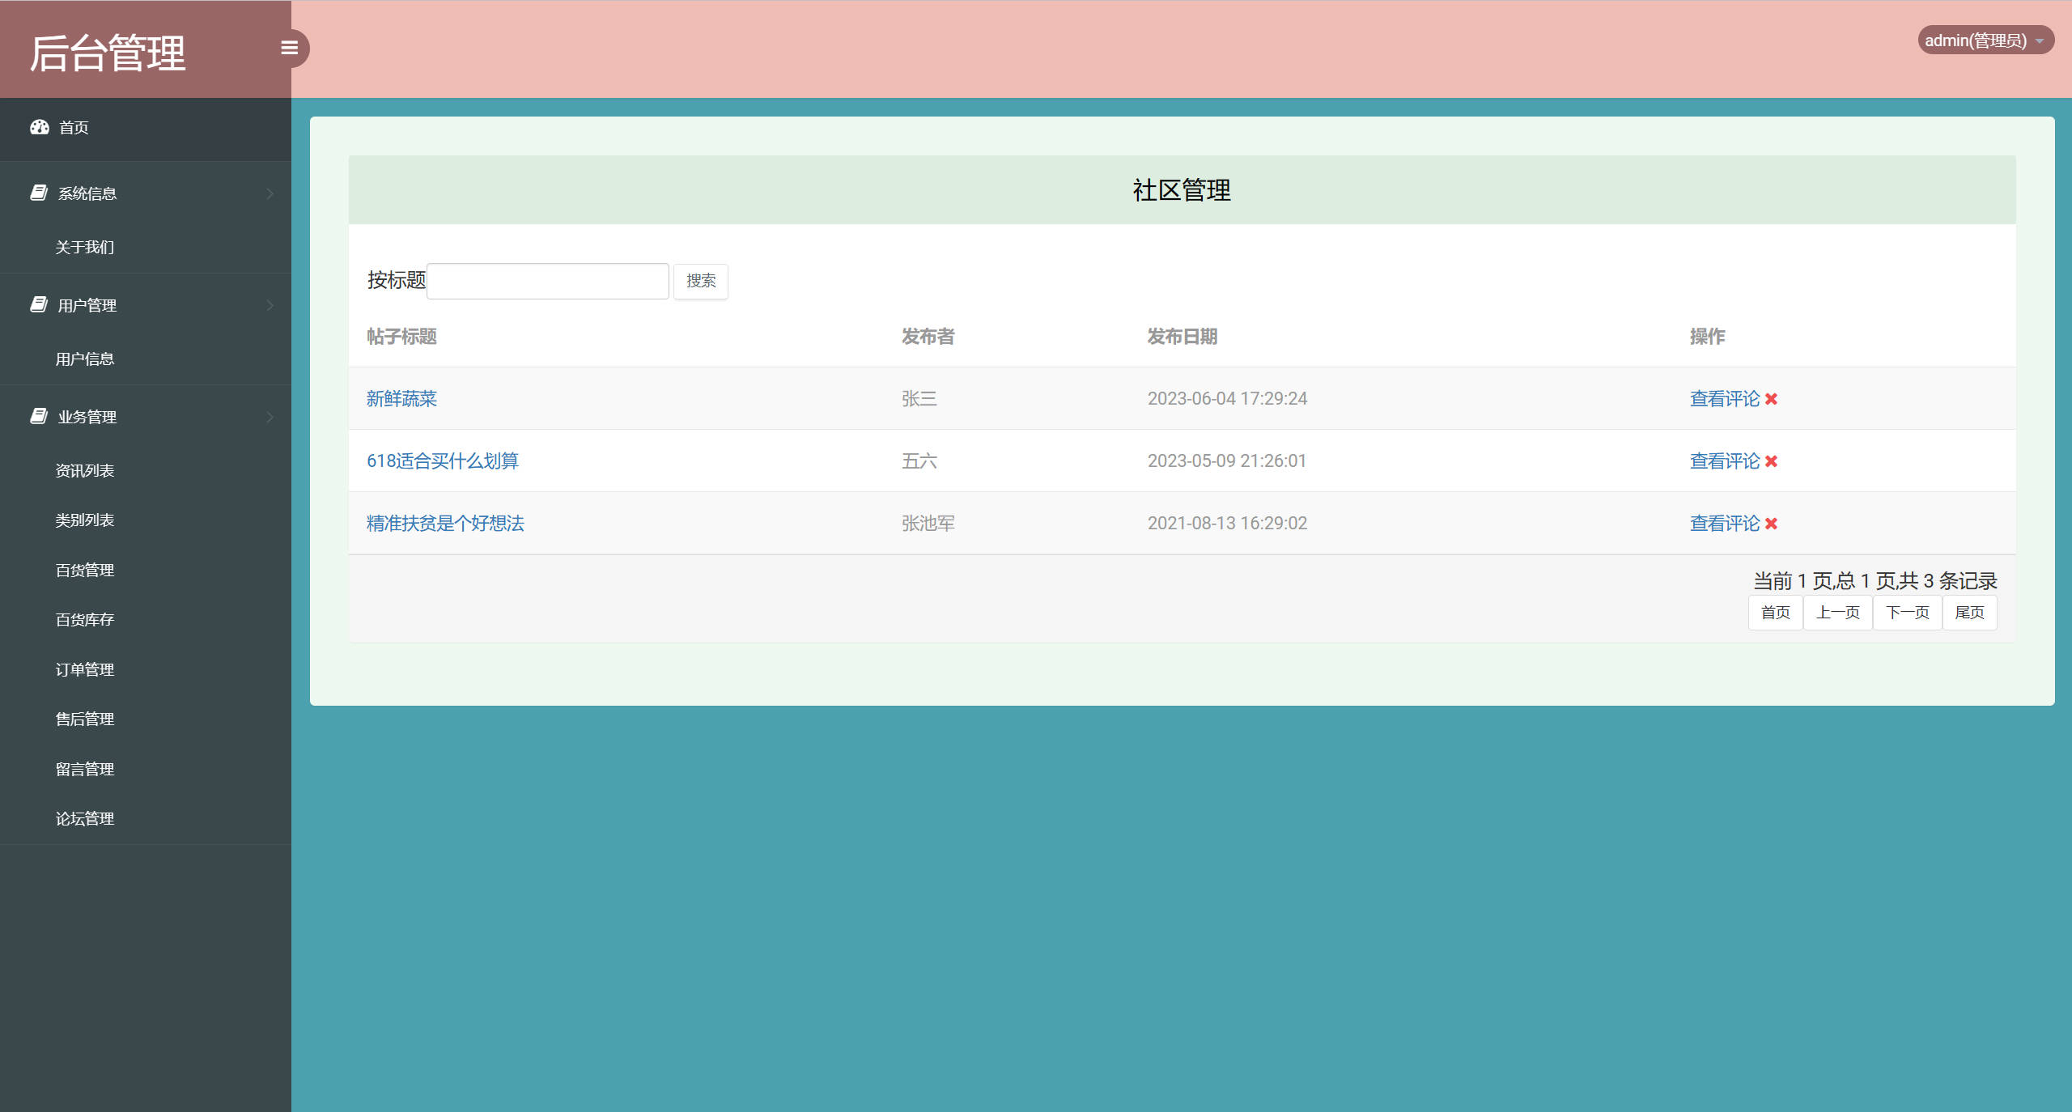Click the 下一页 pagination button
2072x1112 pixels.
pos(1907,613)
